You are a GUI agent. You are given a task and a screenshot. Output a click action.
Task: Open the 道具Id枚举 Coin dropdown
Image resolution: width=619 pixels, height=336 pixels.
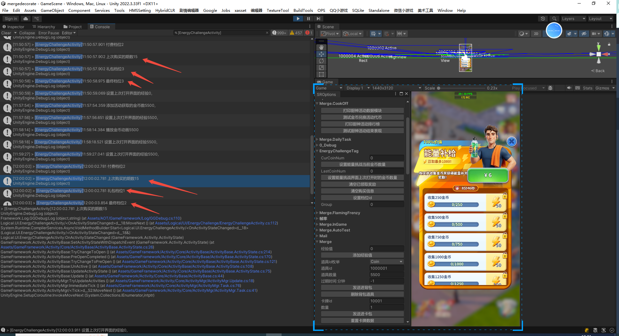coord(387,262)
